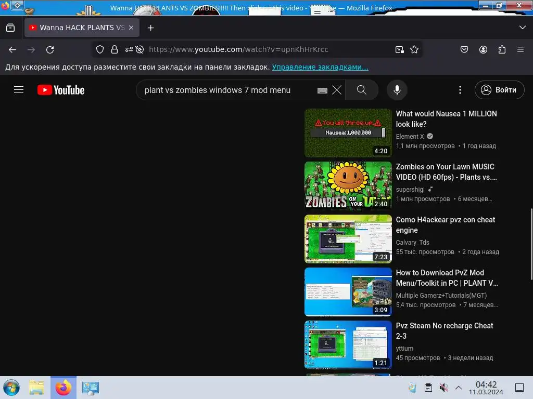
Task: Start voice search with the microphone
Action: (x=397, y=90)
